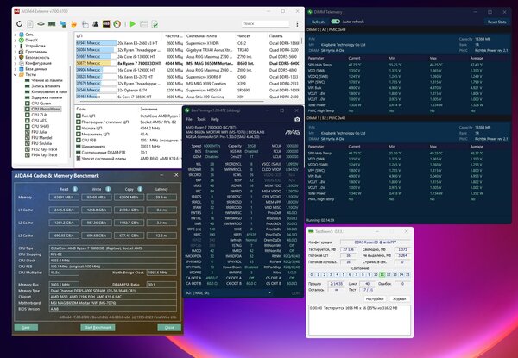Viewport: 518px width, 358px height.
Task: Click thread state box 0 in TestMem5
Action: [x=311, y=274]
